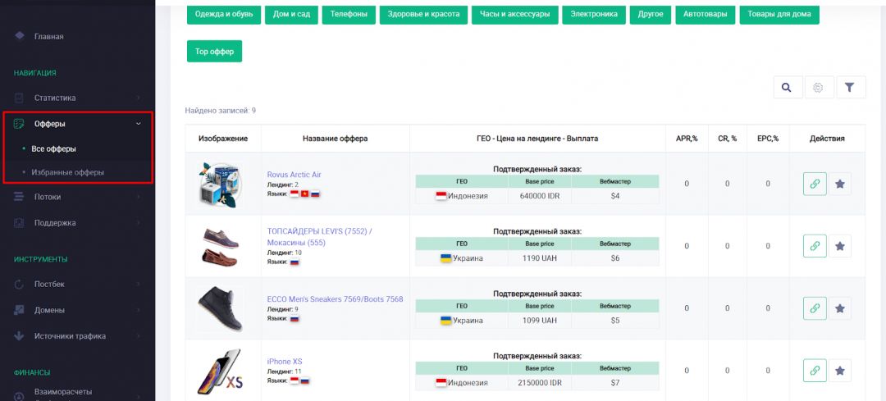
Task: Open Потоки menu item
Action: pyautogui.click(x=48, y=197)
